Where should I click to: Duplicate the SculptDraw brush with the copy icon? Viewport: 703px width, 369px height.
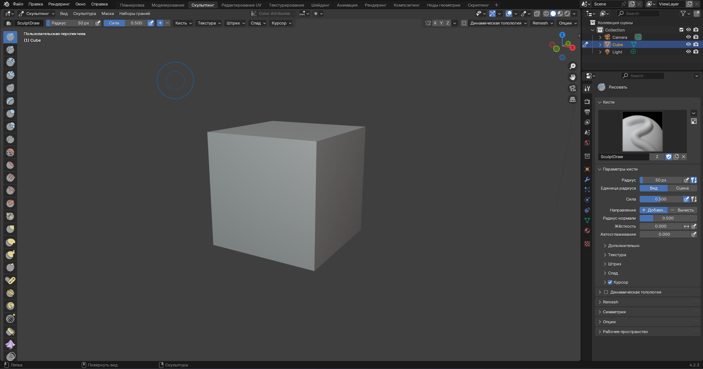point(676,157)
